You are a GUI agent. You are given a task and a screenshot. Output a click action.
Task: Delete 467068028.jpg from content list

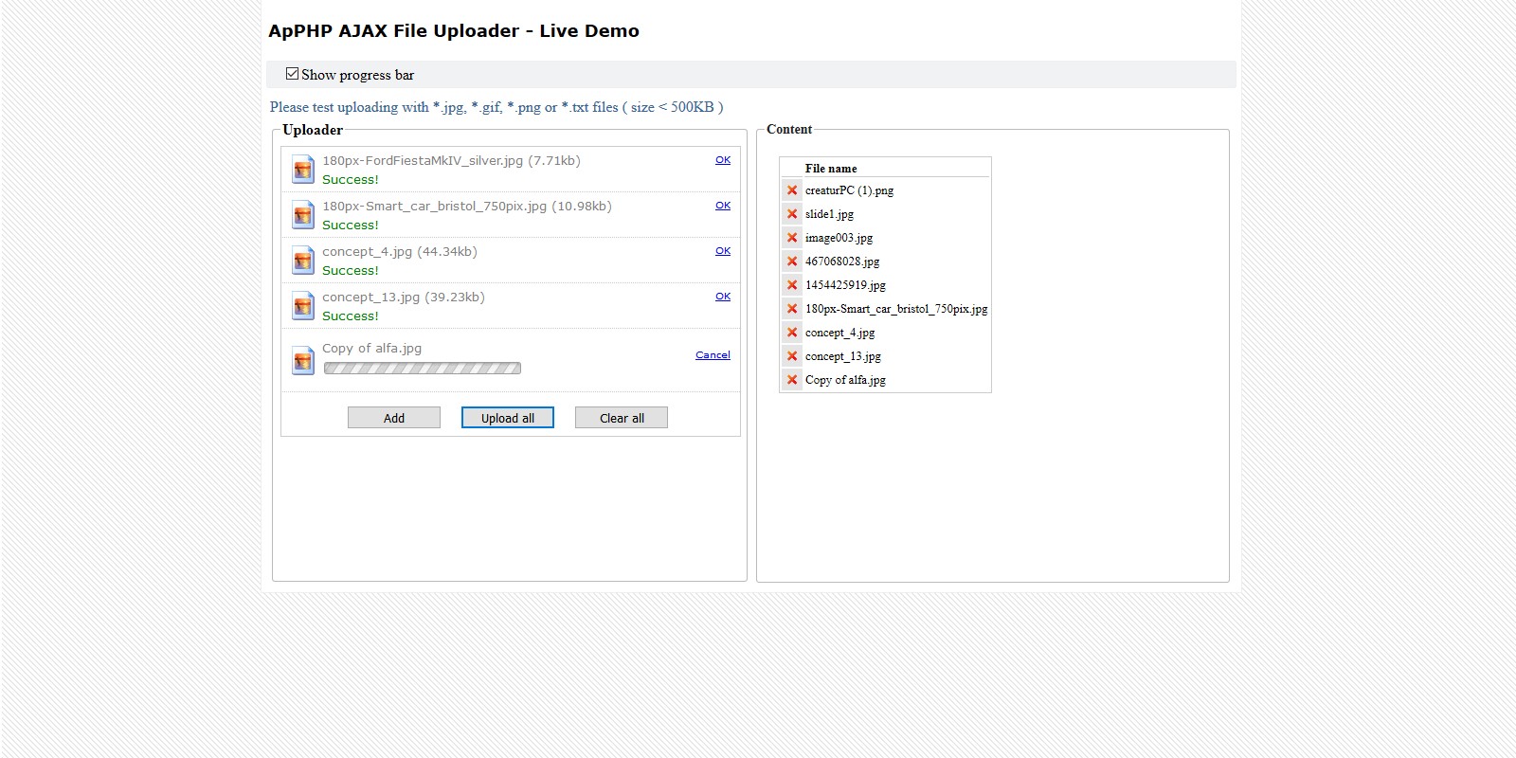792,262
